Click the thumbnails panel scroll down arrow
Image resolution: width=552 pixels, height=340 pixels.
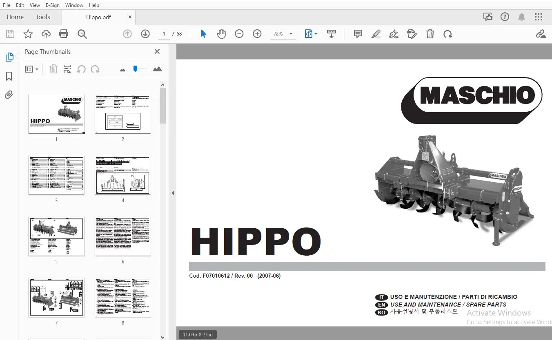(x=162, y=337)
